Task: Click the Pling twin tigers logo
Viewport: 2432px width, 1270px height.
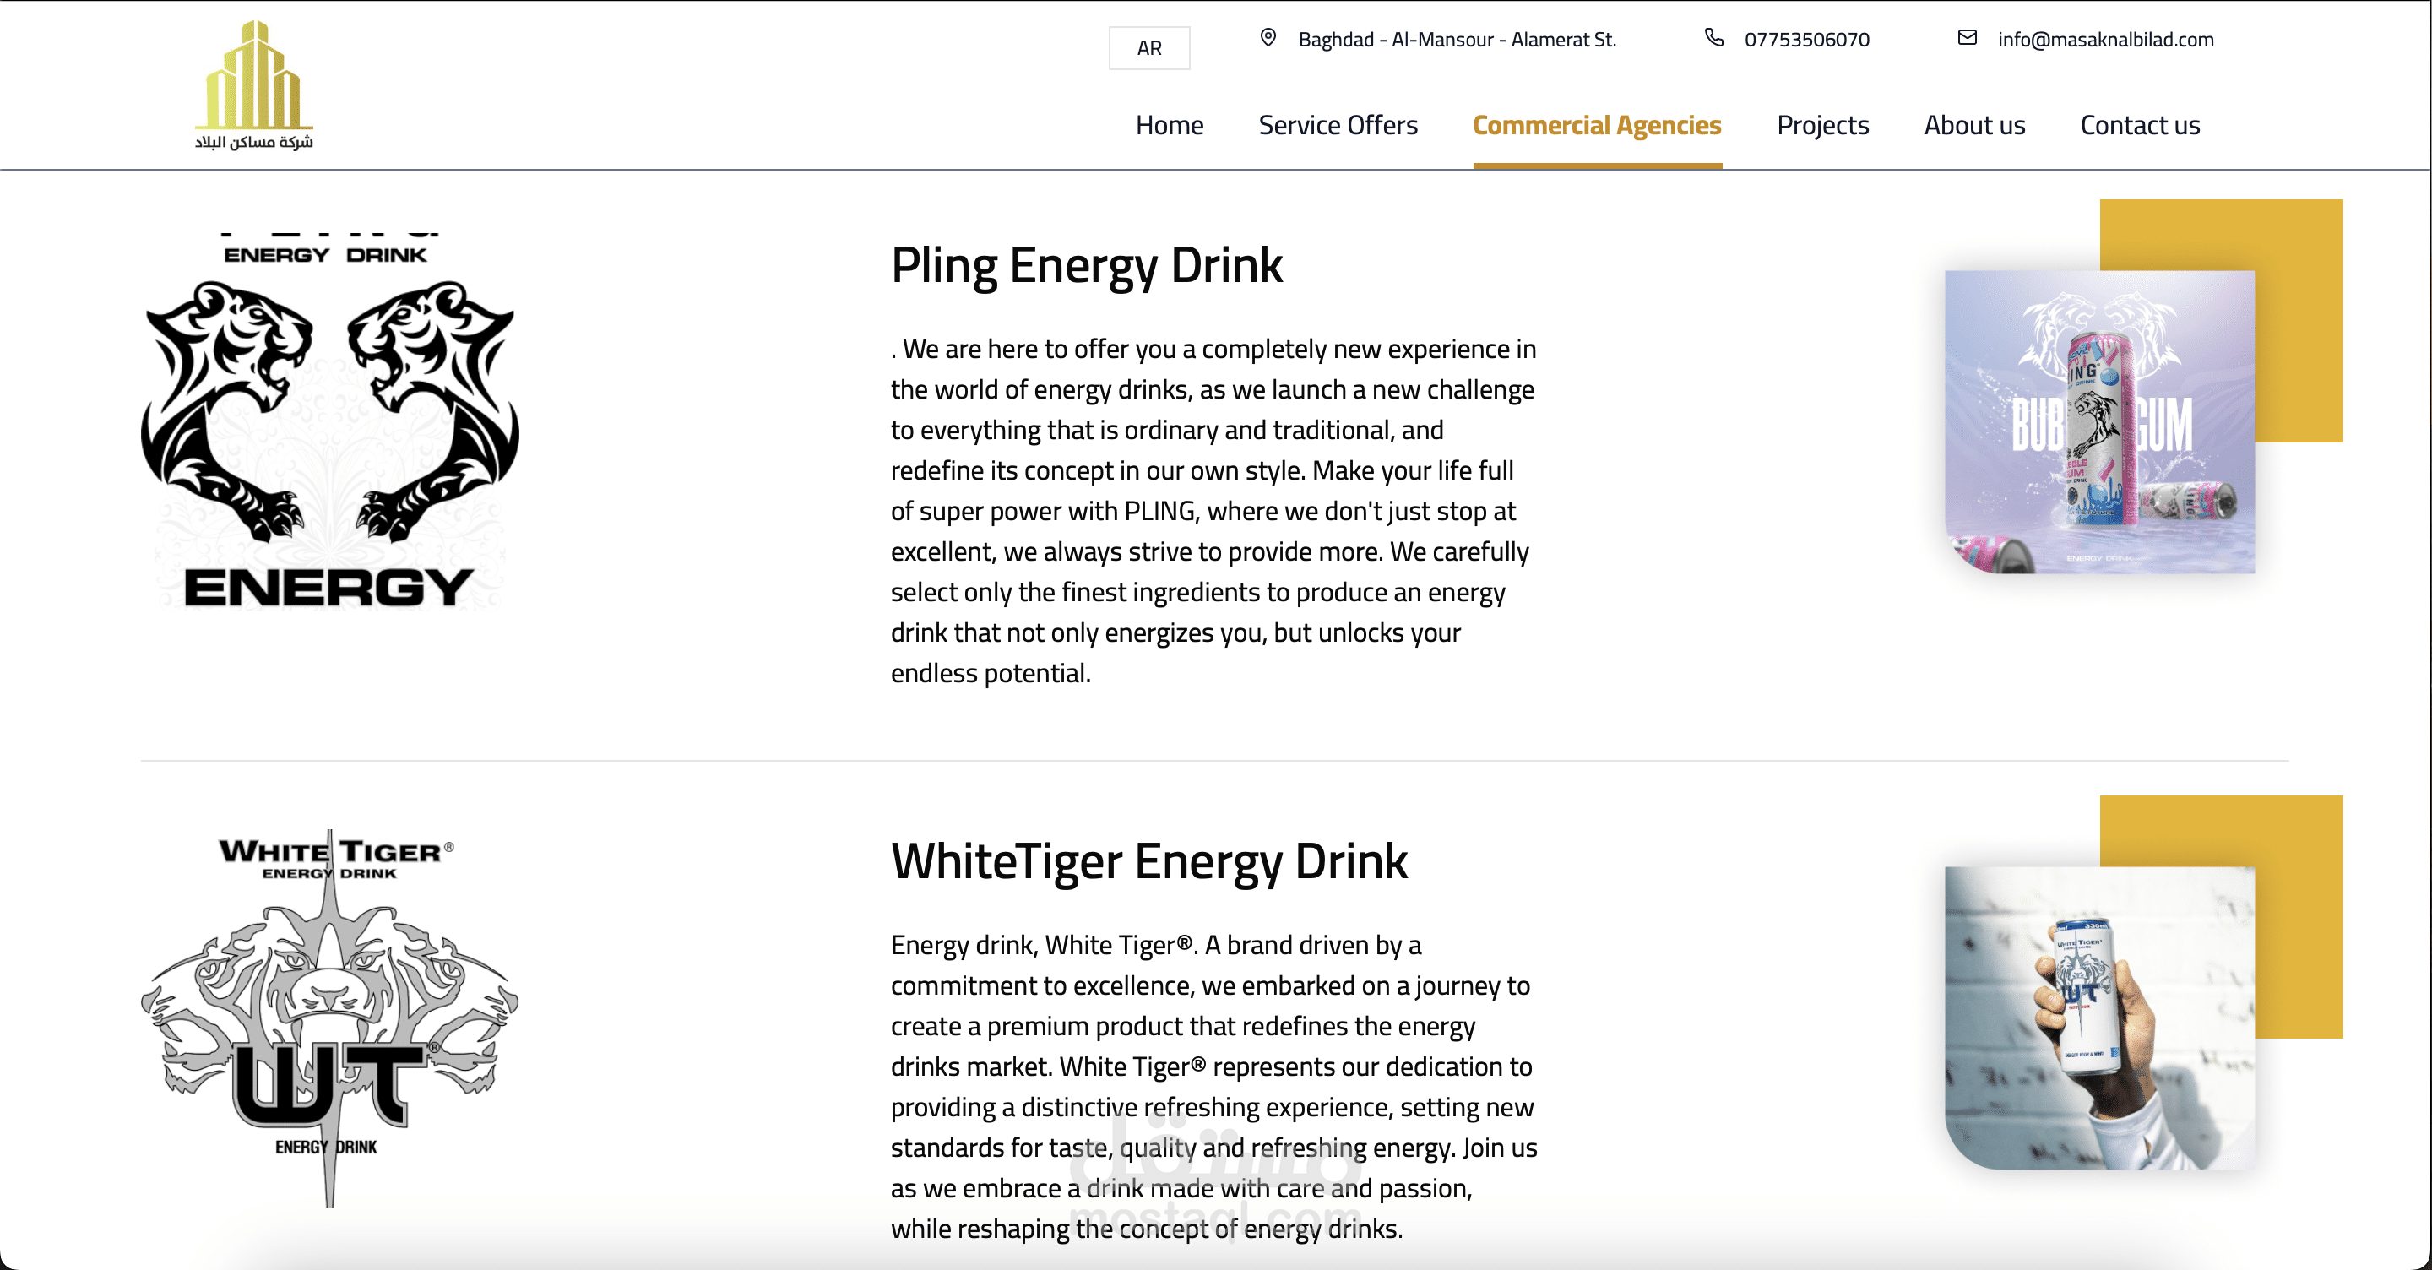Action: click(x=328, y=421)
